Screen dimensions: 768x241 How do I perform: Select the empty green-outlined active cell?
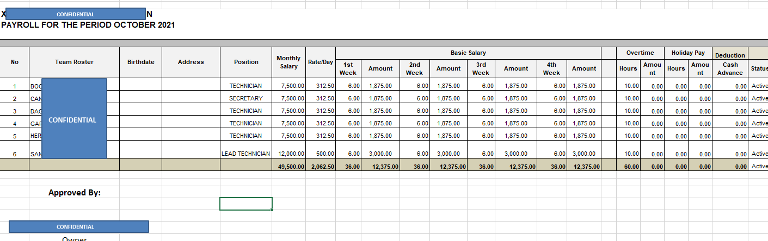(x=246, y=204)
